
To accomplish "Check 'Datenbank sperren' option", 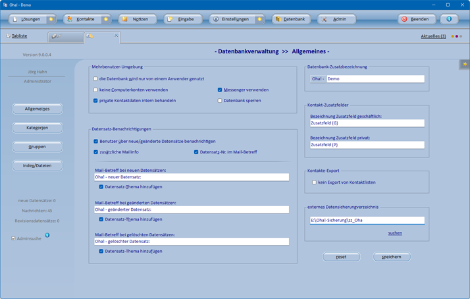I will pyautogui.click(x=220, y=101).
